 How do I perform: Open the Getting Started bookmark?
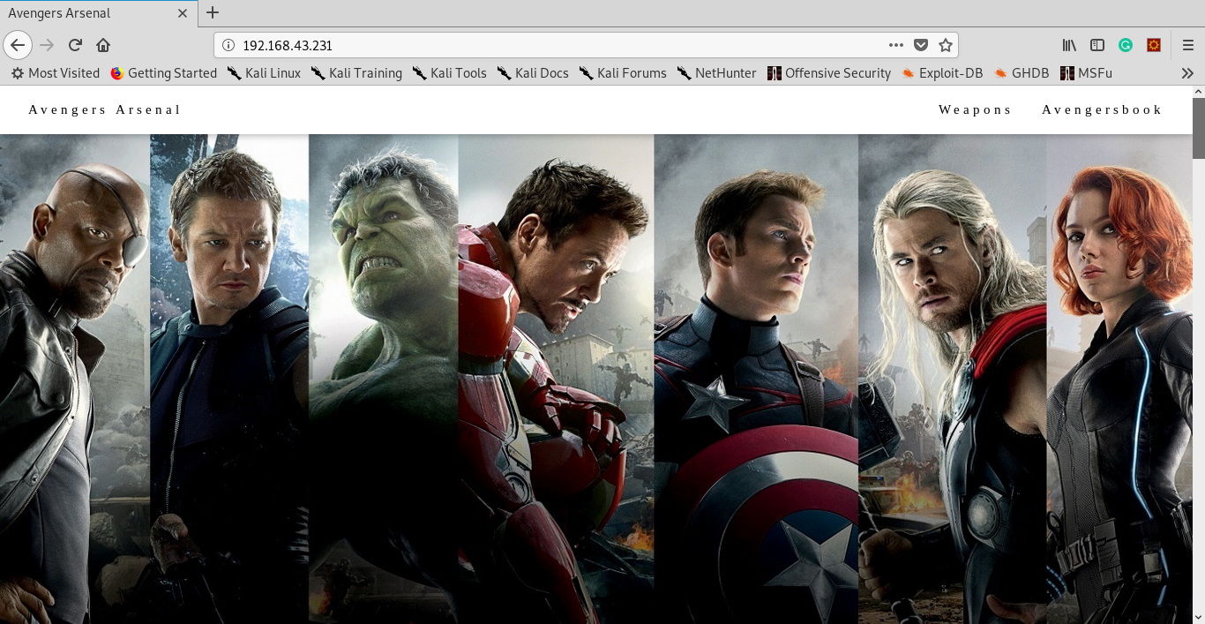point(163,73)
